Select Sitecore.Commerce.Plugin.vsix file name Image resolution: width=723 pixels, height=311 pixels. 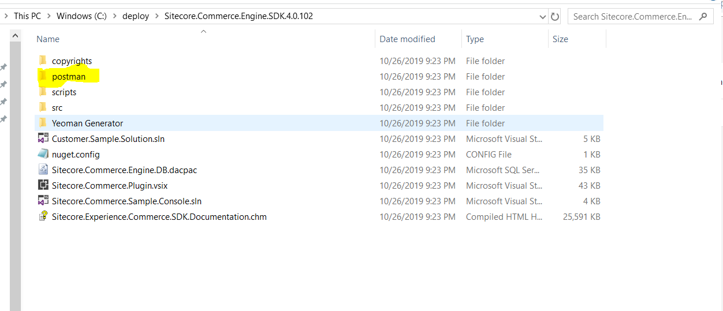click(110, 185)
